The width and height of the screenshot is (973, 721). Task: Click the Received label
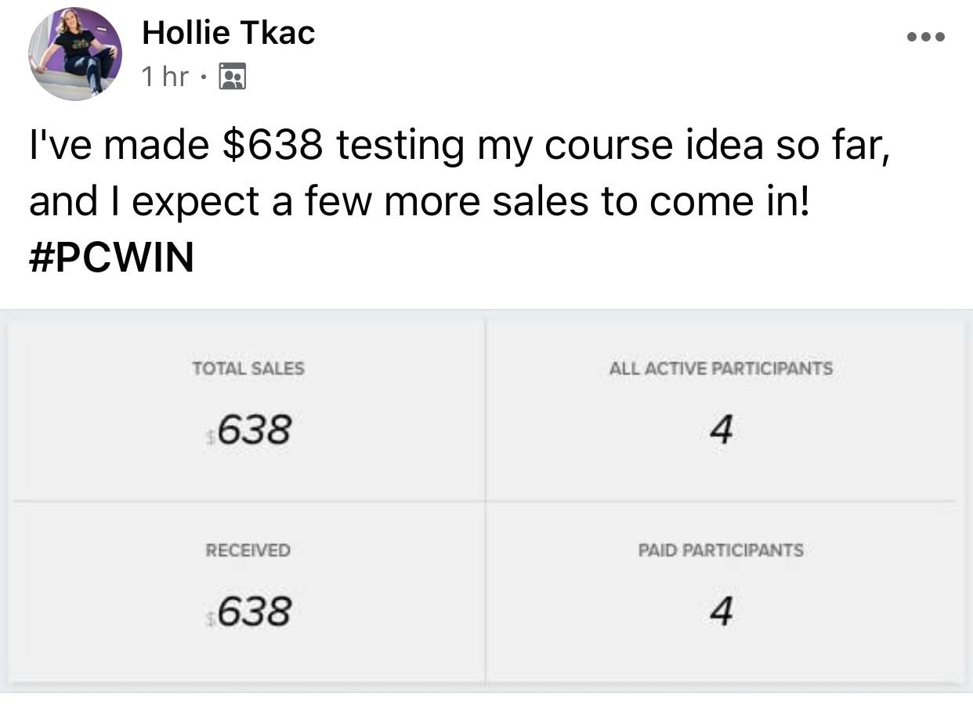(x=248, y=550)
